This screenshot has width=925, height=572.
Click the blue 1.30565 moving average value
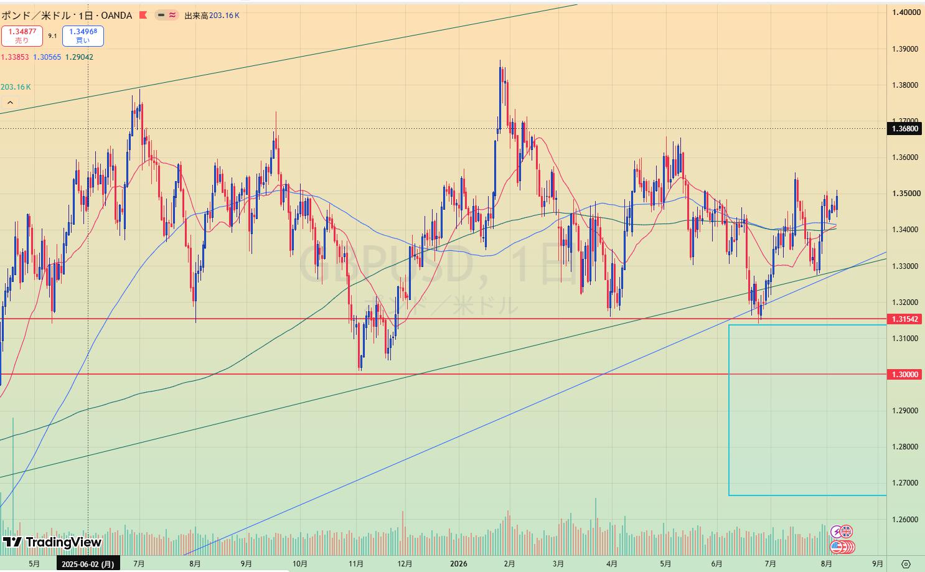(47, 57)
